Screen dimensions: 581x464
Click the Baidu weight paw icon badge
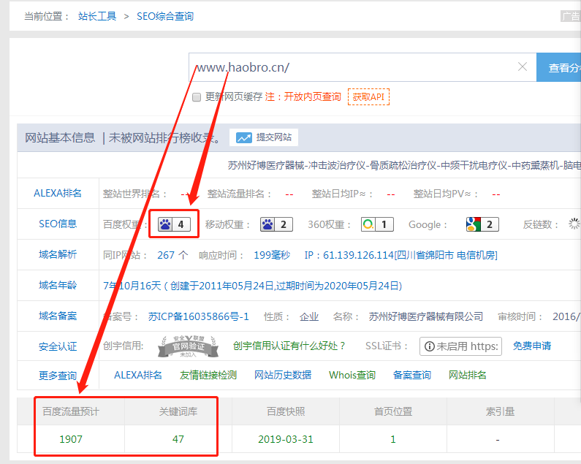tap(175, 224)
